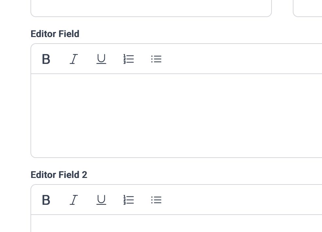Click empty toolbar space in Editor Field 2
The height and width of the screenshot is (232, 322).
pos(242,200)
